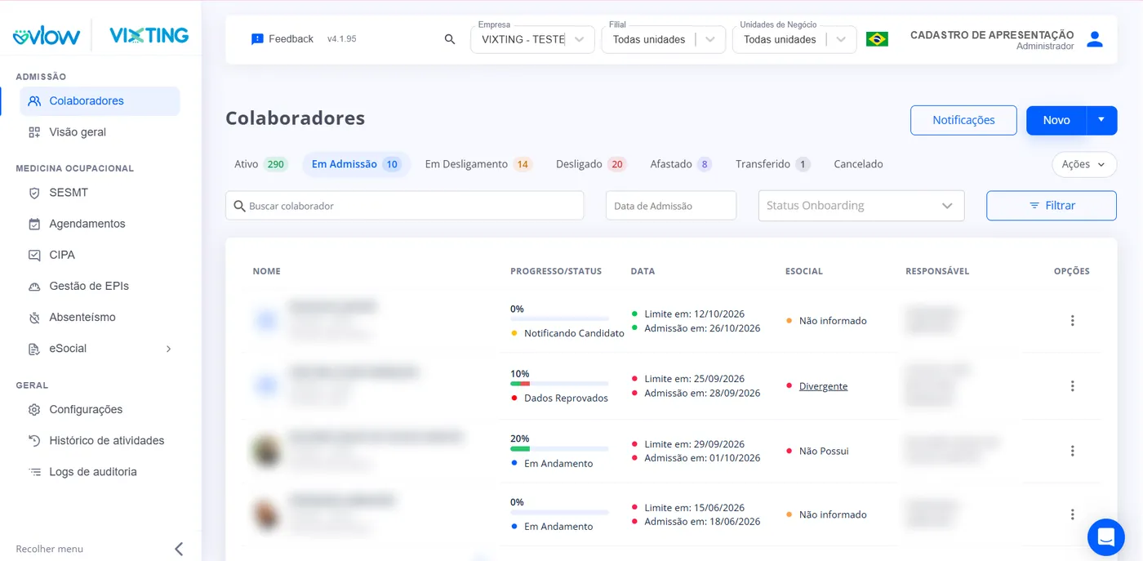
Task: Click the first row's 0% progress bar
Action: (559, 318)
